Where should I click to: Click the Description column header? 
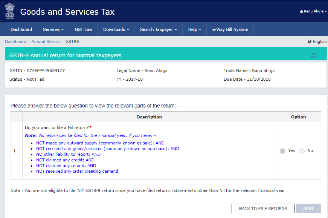(149, 117)
